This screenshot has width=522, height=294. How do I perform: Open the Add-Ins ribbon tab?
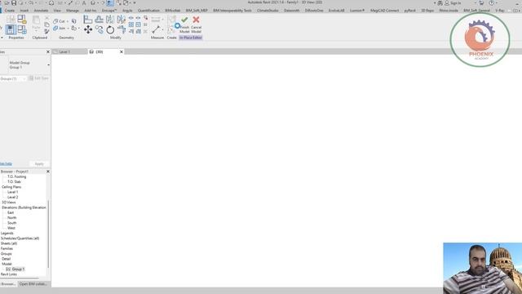coord(91,11)
